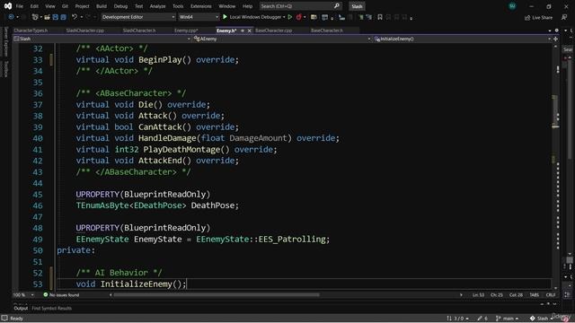Switch to the CharacterTypes.h tab

31,31
